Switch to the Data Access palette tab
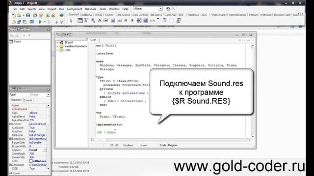 123,15
